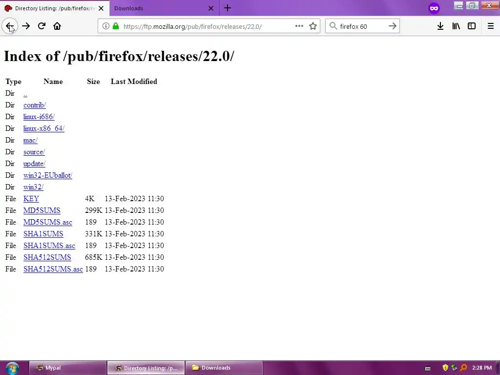The image size is (500, 375).
Task: Click the Name column header
Action: pyautogui.click(x=53, y=82)
